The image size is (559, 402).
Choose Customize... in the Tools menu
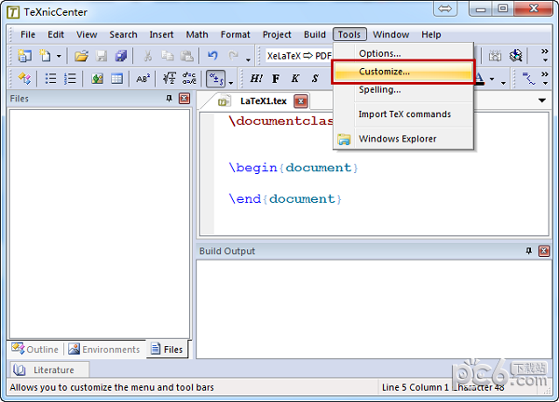403,72
